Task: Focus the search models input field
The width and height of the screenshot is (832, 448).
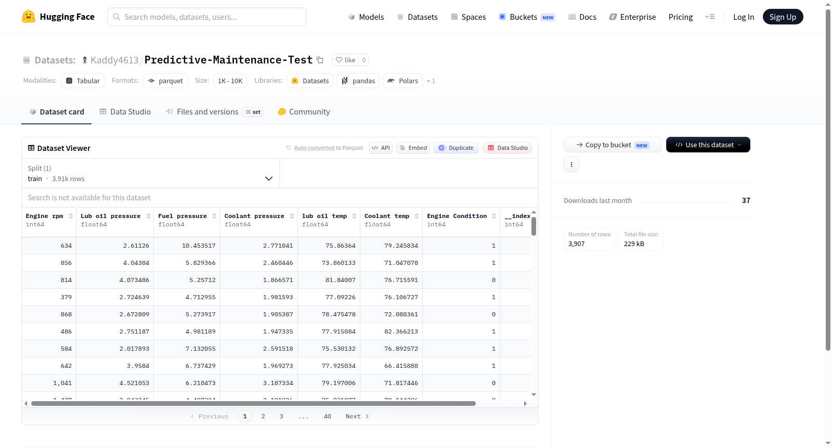Action: [207, 17]
